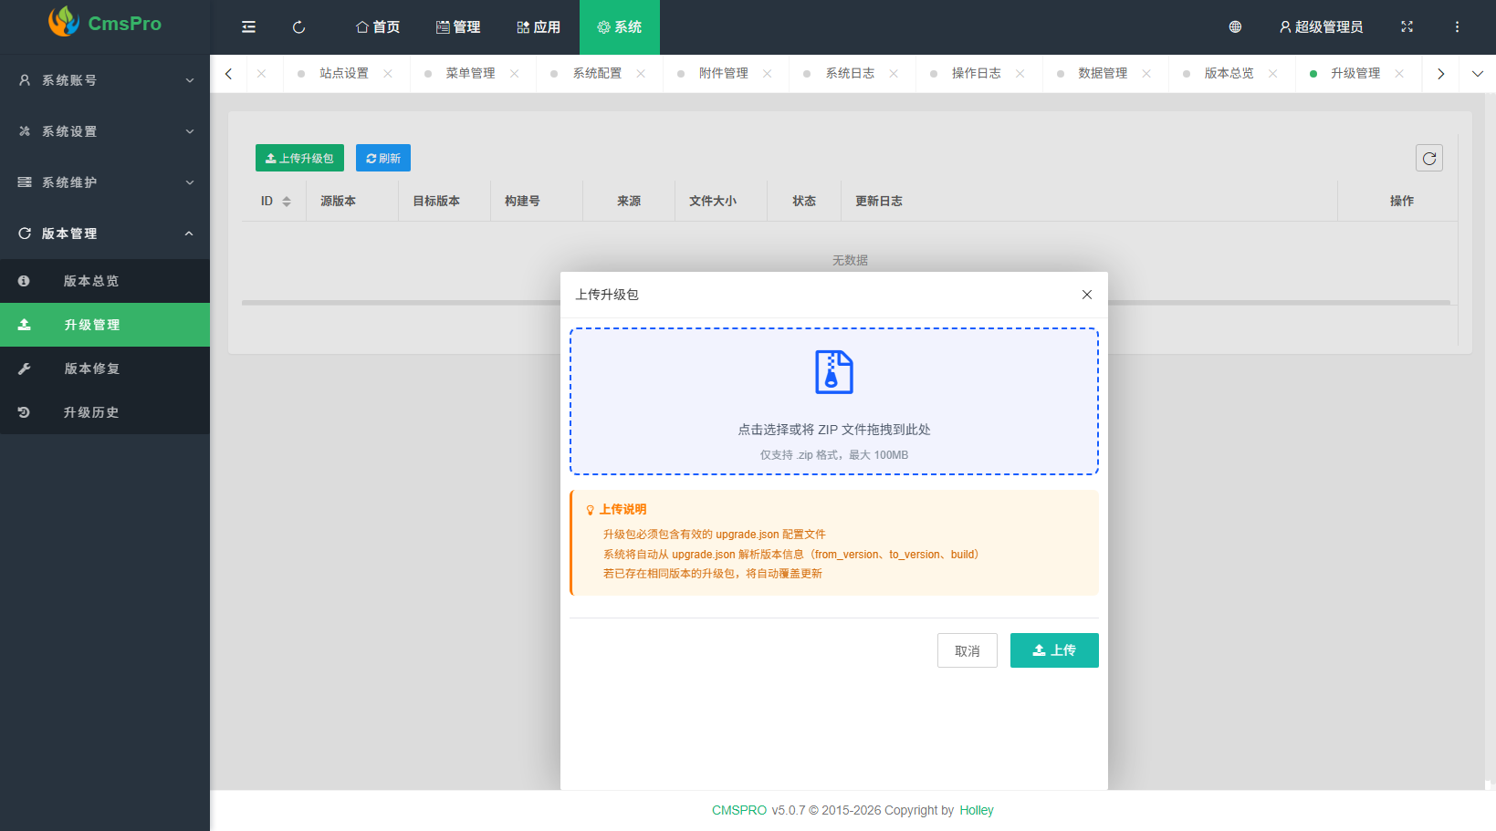Expand the 系统设置 sidebar group

click(x=105, y=131)
